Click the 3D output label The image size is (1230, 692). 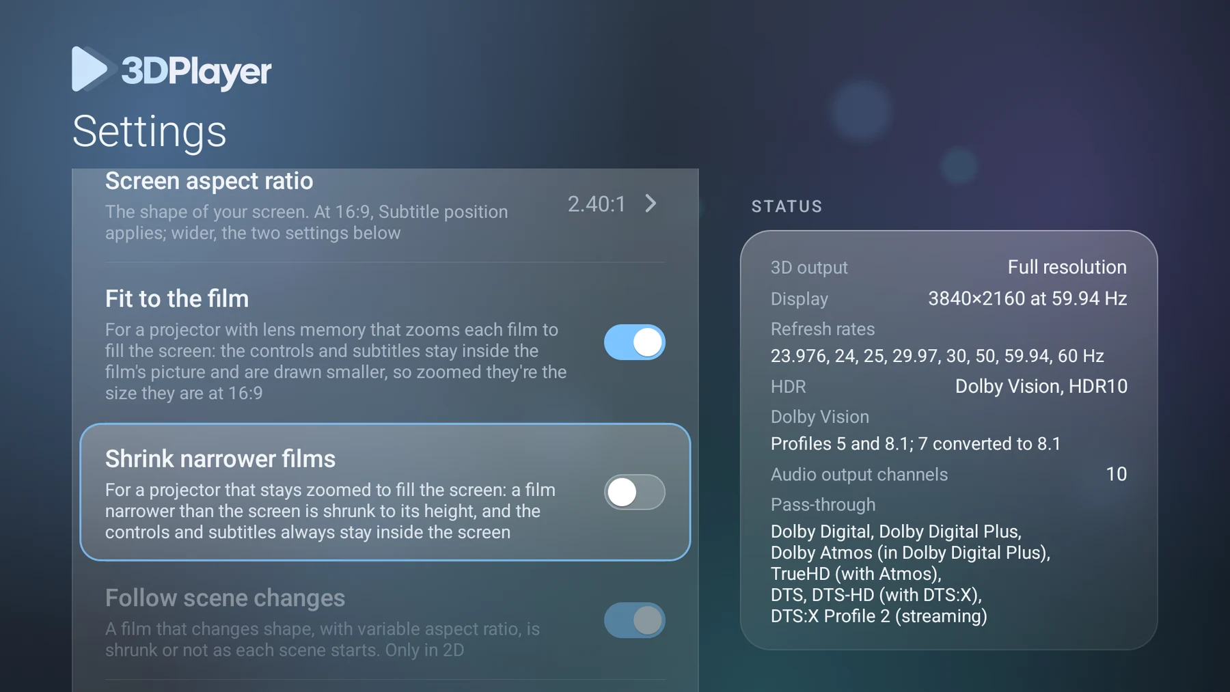tap(809, 268)
